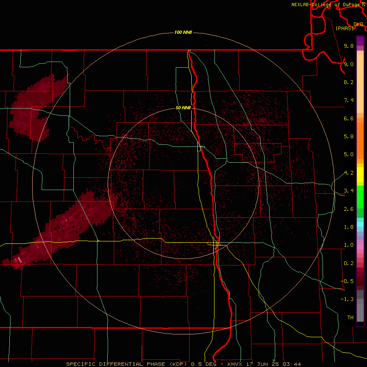The image size is (367, 367).
Task: Click the 2.6 color scale value
Action: 349,209
